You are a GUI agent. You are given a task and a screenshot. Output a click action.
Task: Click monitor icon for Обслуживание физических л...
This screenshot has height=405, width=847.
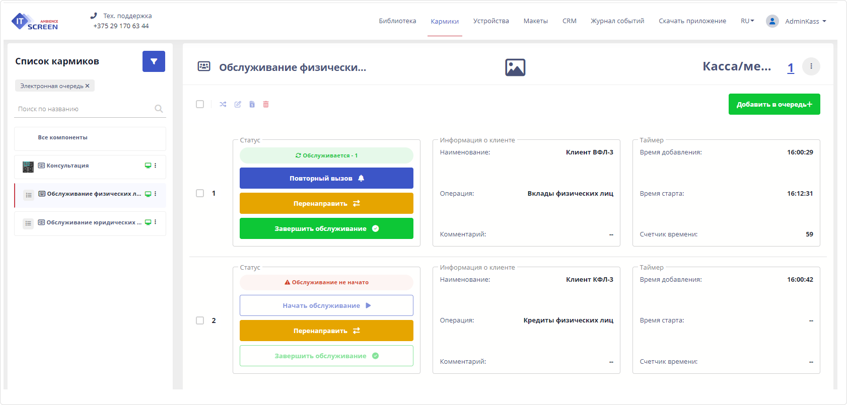[148, 194]
